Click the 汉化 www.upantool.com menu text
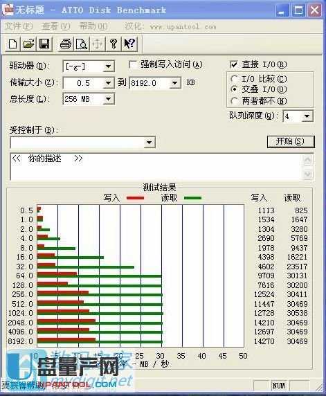The width and height of the screenshot is (326, 396). pos(170,26)
